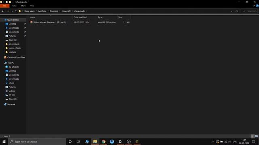Open Blaze (D:) under Quick access
Viewport: 259px width, 145px height.
[13, 40]
